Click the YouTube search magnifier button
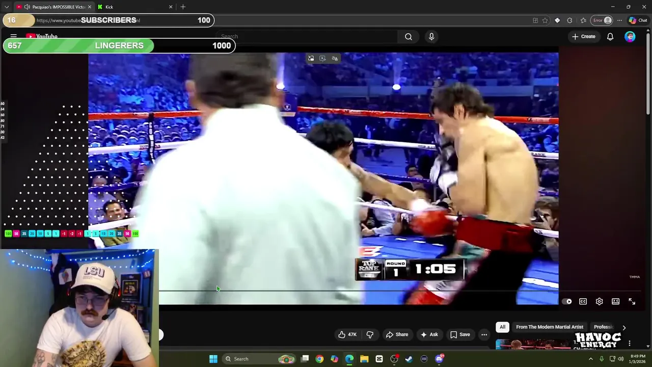The width and height of the screenshot is (652, 367). [409, 36]
